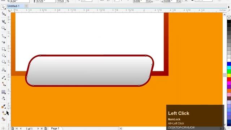Select the Zoom magnifier tool
This screenshot has width=231, height=130.
(x=3, y=28)
